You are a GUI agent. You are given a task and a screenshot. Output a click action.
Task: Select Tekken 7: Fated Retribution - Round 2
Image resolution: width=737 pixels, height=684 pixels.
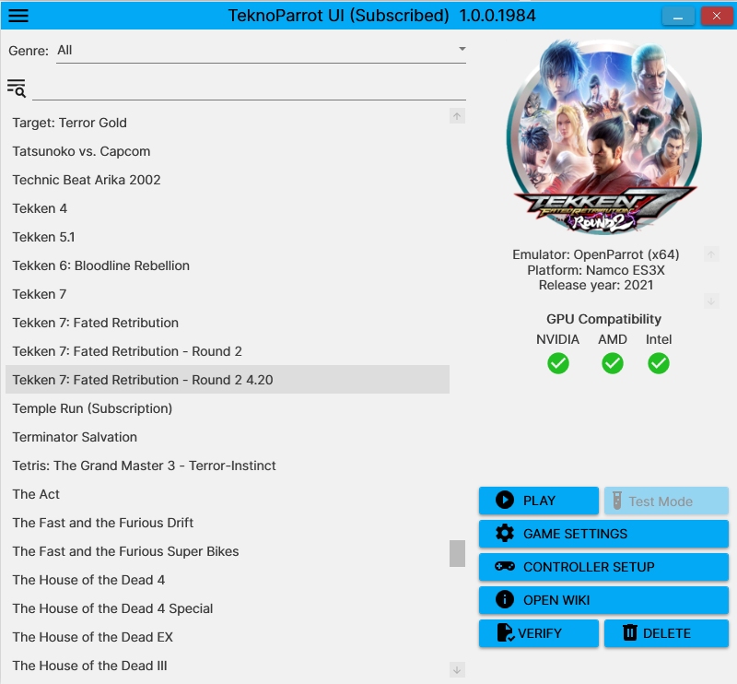pos(228,351)
